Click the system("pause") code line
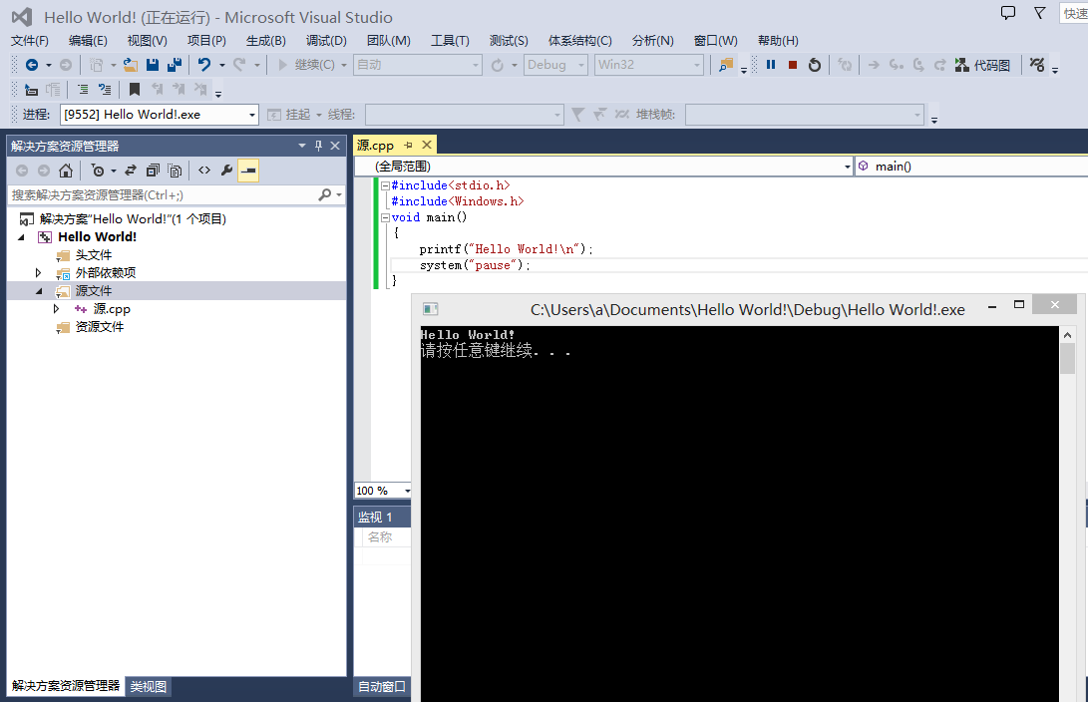The width and height of the screenshot is (1088, 702). (475, 265)
